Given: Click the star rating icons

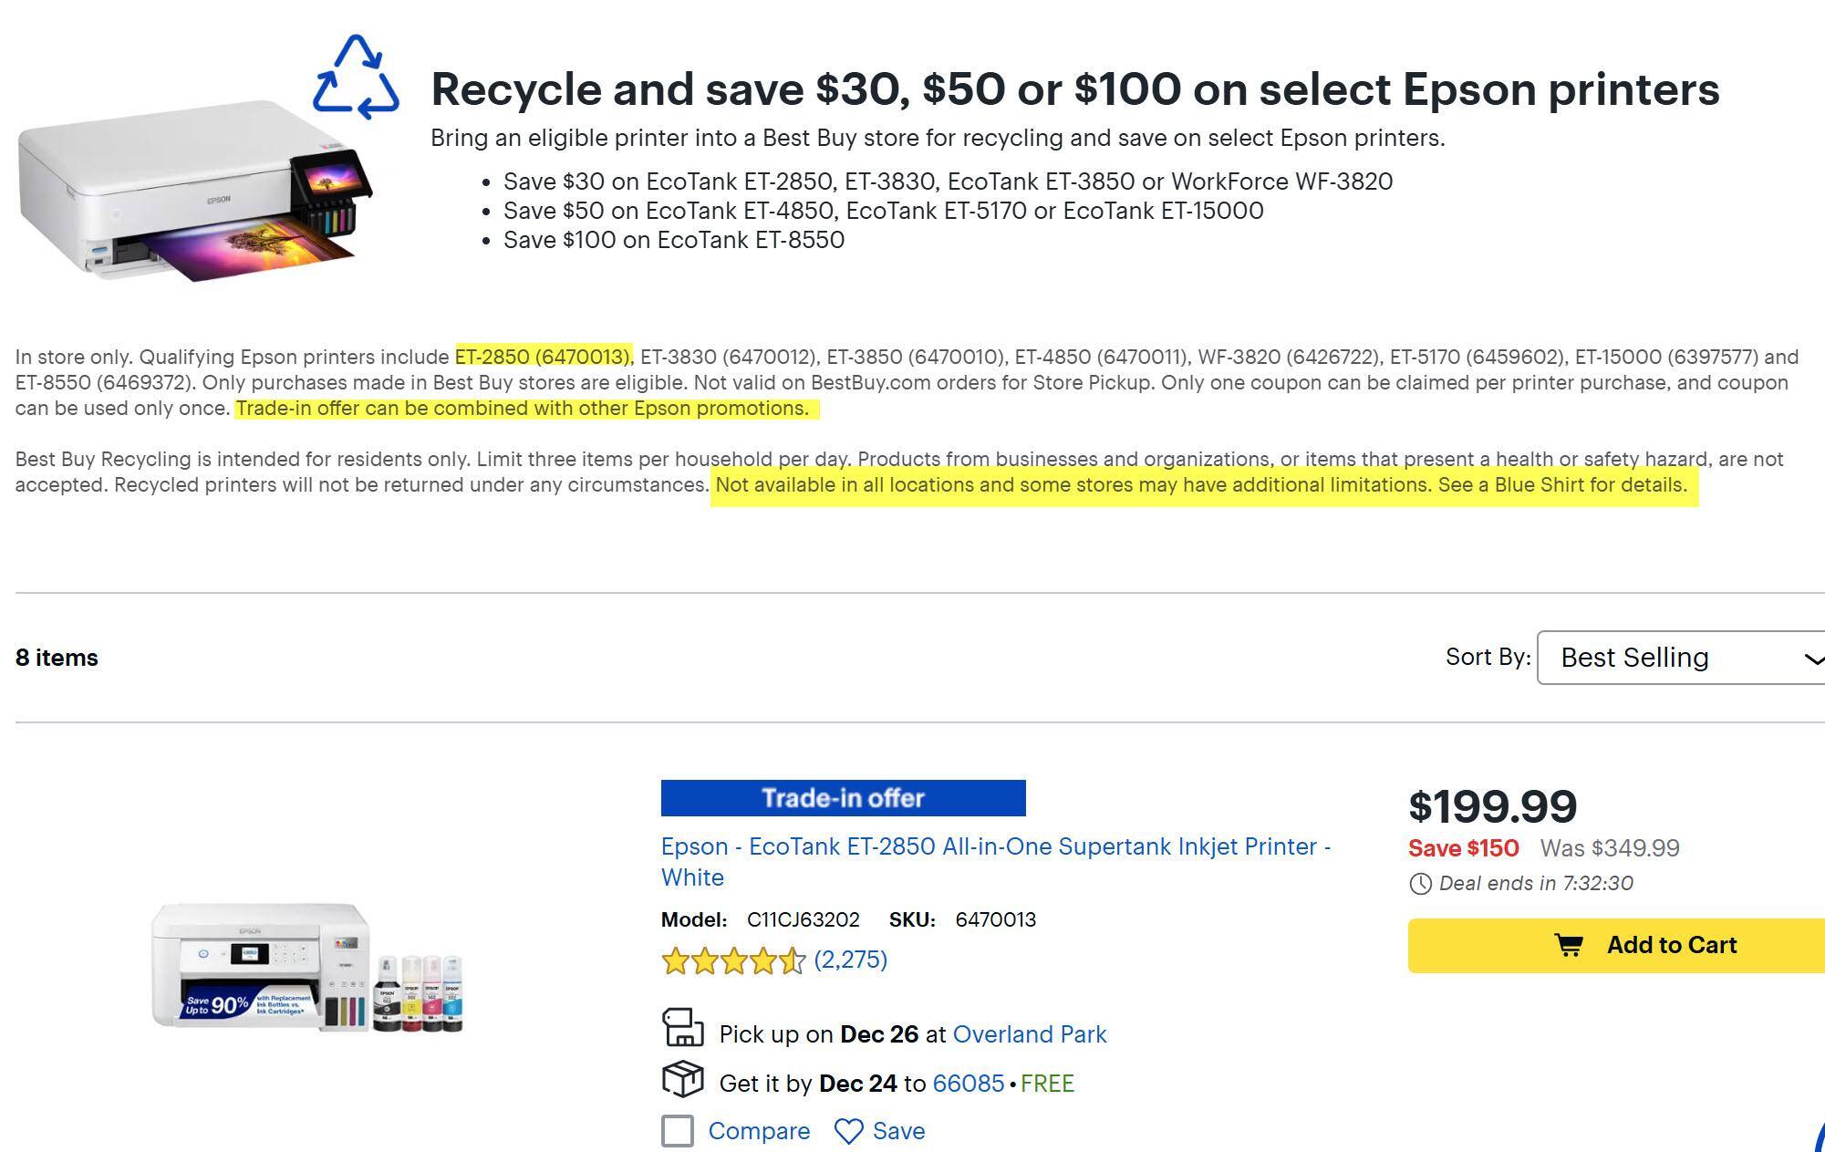Looking at the screenshot, I should [x=733, y=961].
